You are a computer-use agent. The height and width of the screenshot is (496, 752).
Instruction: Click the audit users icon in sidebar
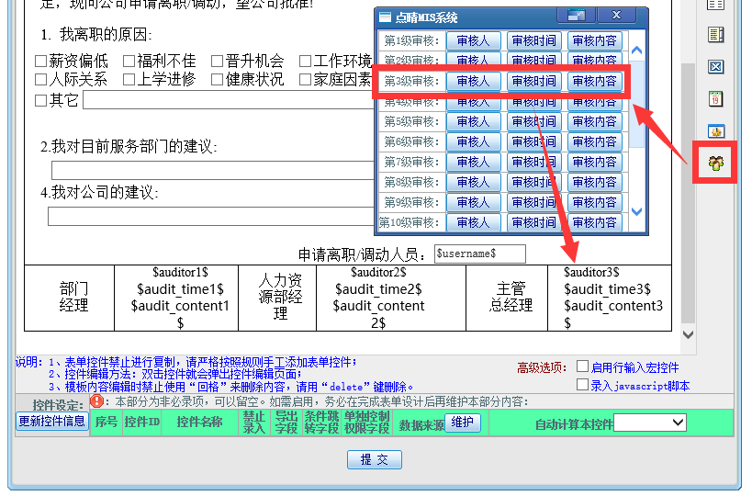tap(716, 163)
